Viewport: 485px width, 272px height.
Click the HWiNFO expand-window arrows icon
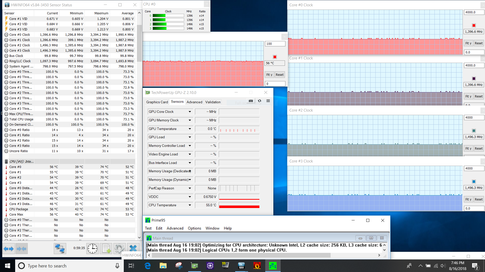[x=9, y=249]
